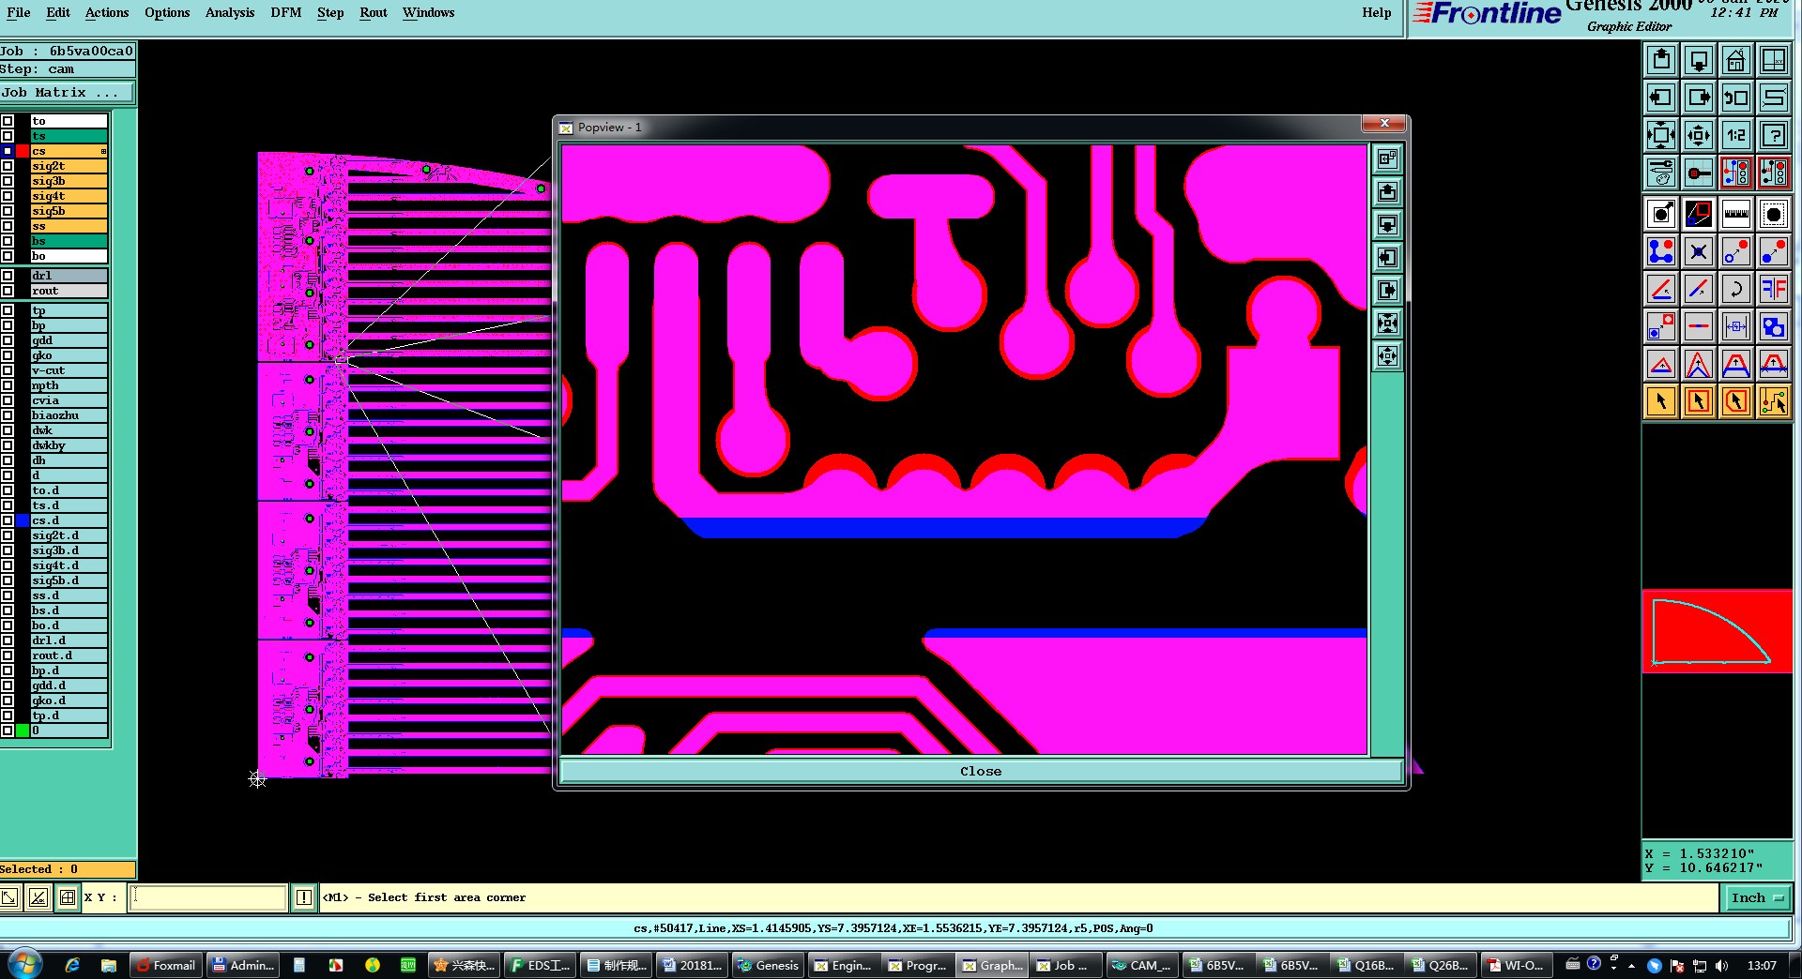Open the Windows menu

click(429, 12)
